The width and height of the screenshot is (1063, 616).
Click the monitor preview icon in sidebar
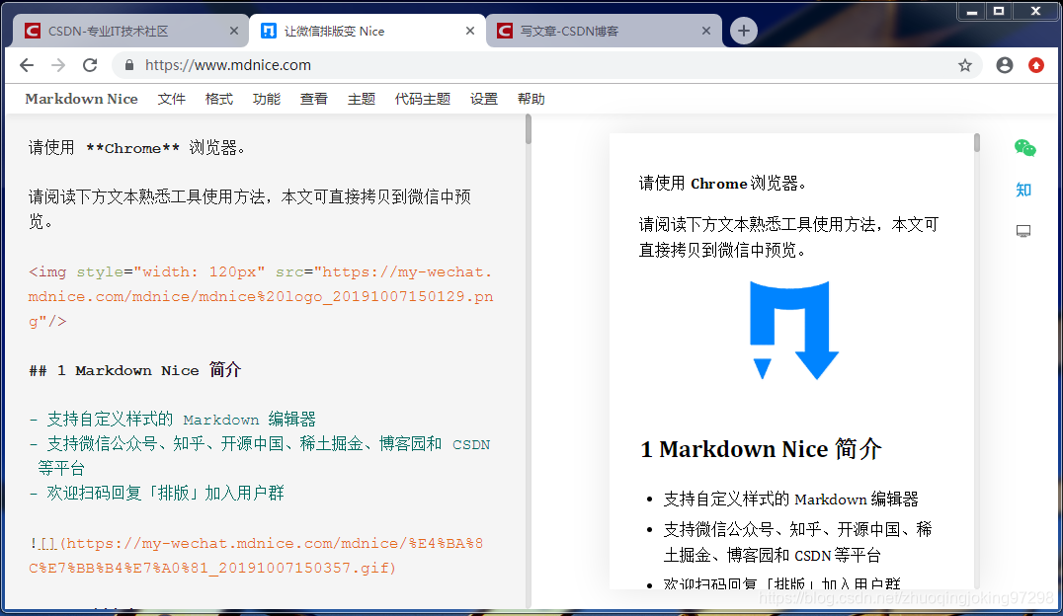(1023, 230)
